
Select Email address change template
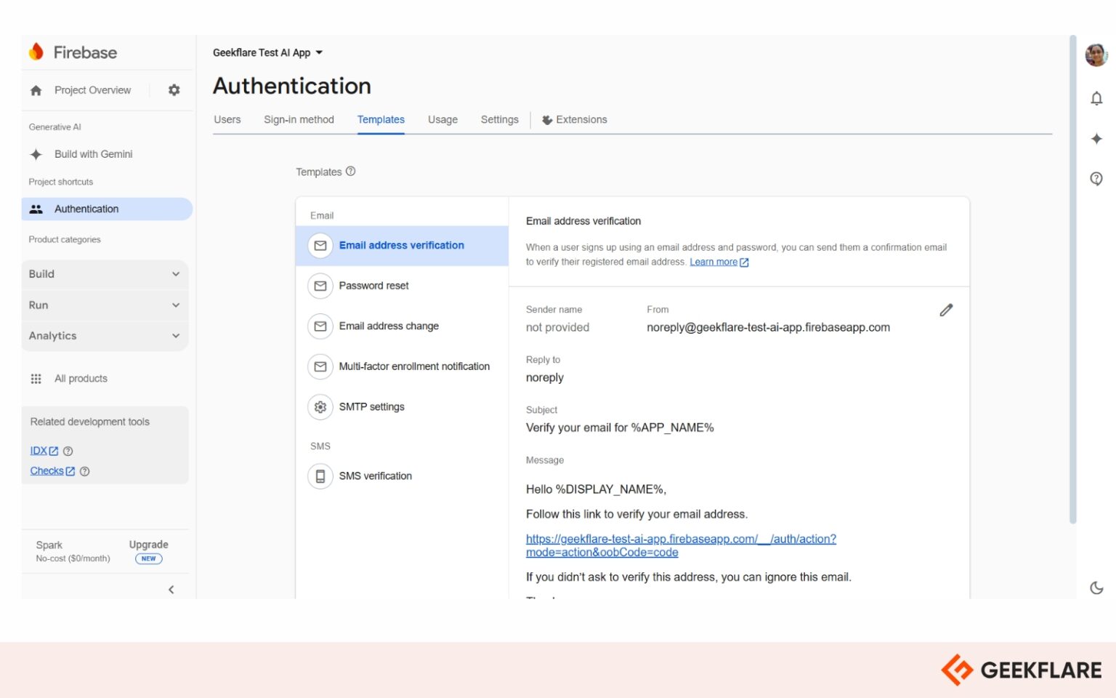pyautogui.click(x=402, y=326)
